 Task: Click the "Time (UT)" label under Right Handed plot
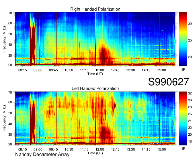tap(95, 74)
